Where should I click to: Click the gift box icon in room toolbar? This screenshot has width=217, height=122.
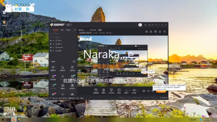(146, 31)
